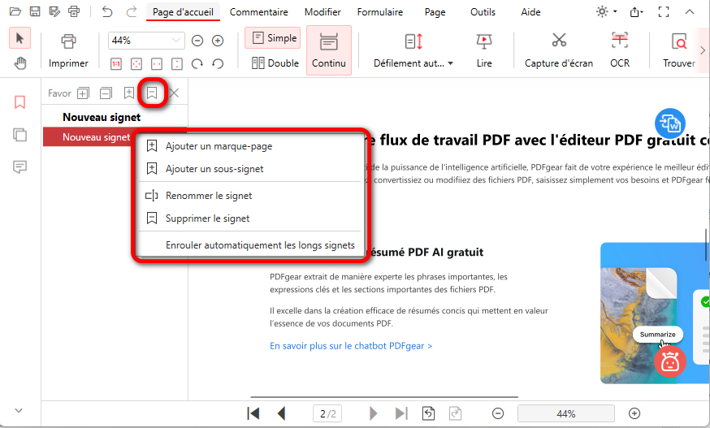Select the first bold Nouveau signet entry
Image resolution: width=710 pixels, height=428 pixels.
[x=102, y=117]
